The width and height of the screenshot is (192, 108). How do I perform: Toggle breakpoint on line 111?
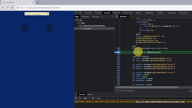point(118,52)
